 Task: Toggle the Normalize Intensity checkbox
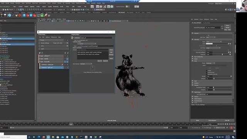[x=207, y=74]
